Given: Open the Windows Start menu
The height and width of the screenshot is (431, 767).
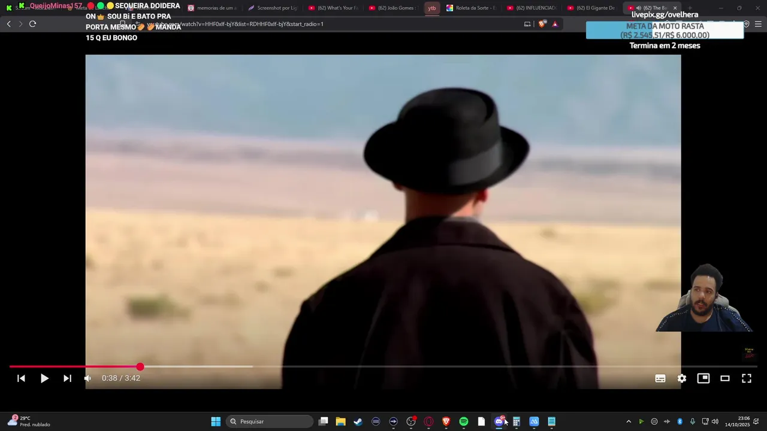Looking at the screenshot, I should 216,421.
